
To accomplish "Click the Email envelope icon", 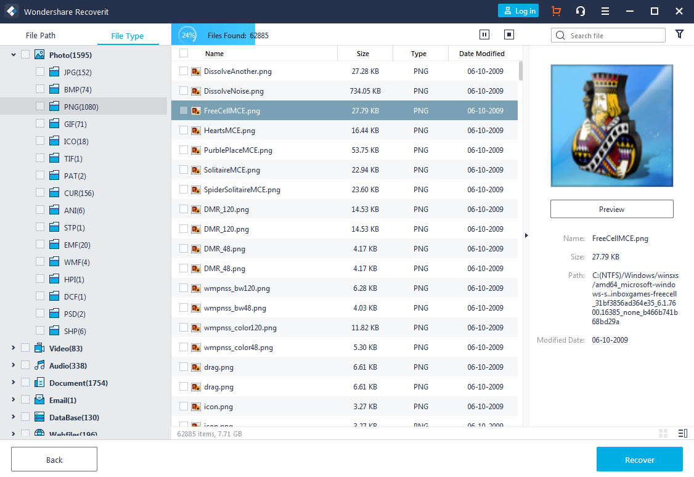I will point(39,399).
